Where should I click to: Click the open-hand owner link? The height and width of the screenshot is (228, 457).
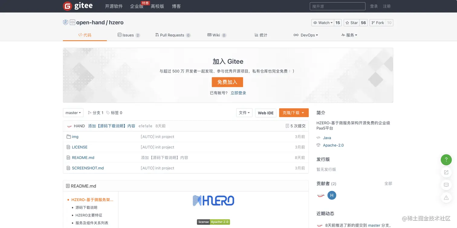[90, 22]
